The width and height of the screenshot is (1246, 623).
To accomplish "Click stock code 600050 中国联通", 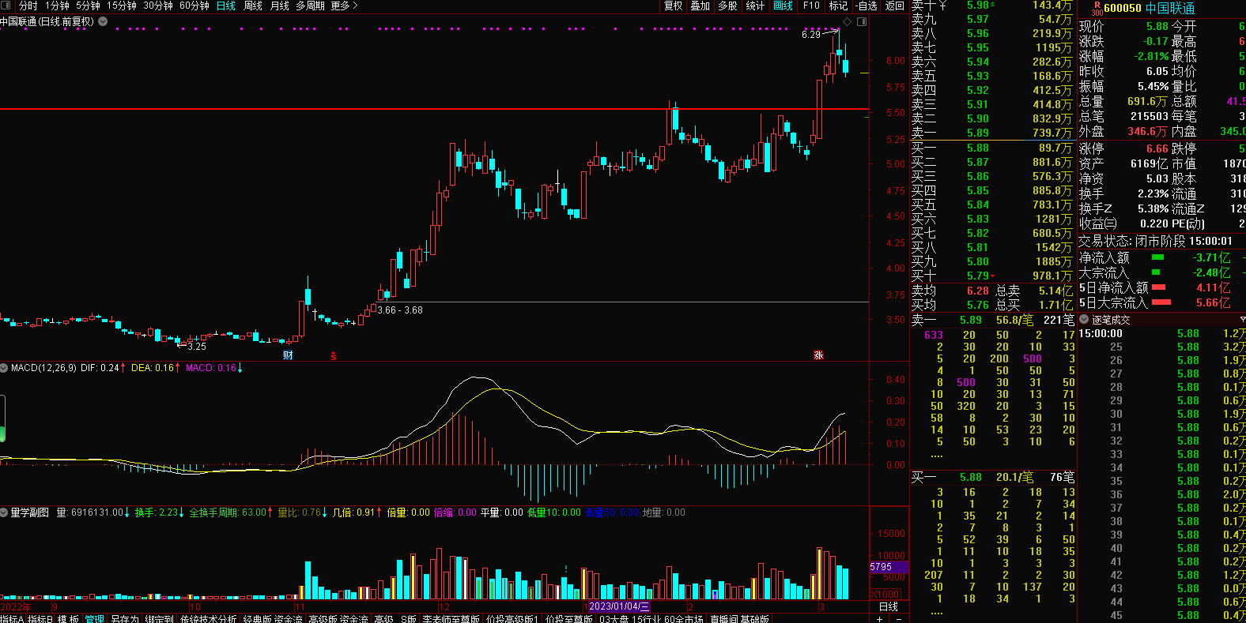I will 1150,9.
